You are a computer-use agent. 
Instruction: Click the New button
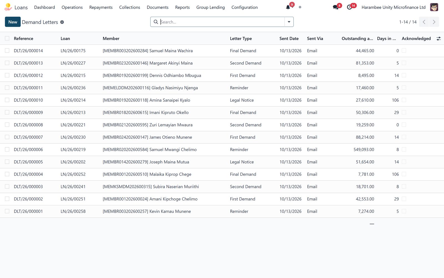[x=13, y=22]
